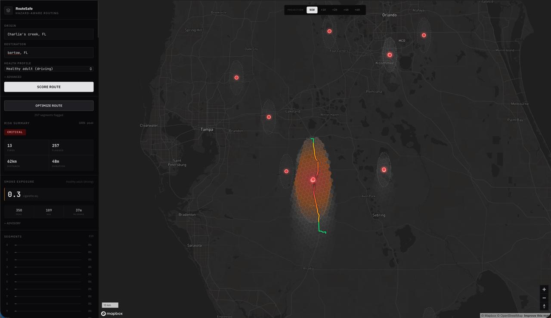Open the Improve this map link

(x=537, y=316)
